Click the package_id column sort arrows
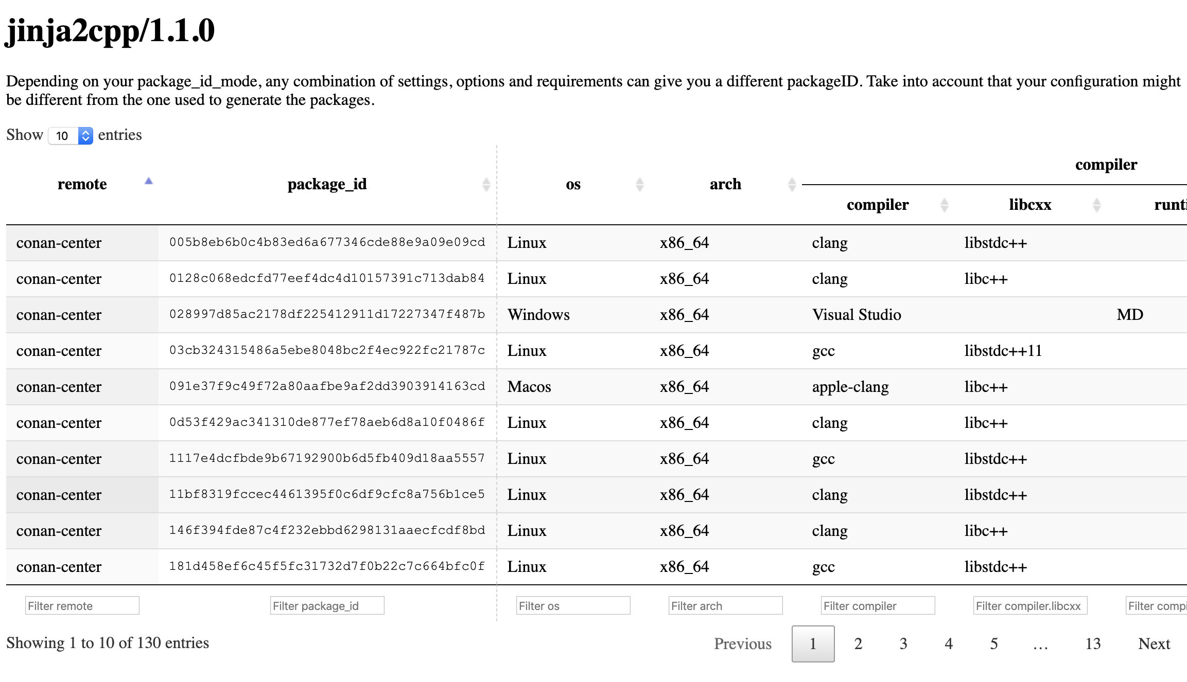 click(x=486, y=185)
